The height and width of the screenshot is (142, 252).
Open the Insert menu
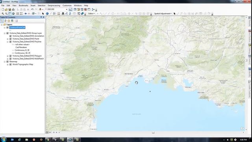click(33, 6)
